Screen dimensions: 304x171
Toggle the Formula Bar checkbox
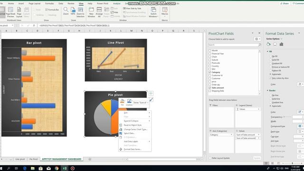(x=47, y=9)
